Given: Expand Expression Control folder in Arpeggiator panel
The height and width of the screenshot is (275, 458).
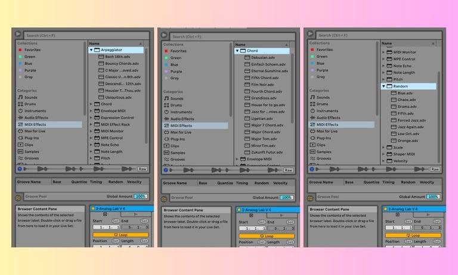Looking at the screenshot, I should point(91,117).
